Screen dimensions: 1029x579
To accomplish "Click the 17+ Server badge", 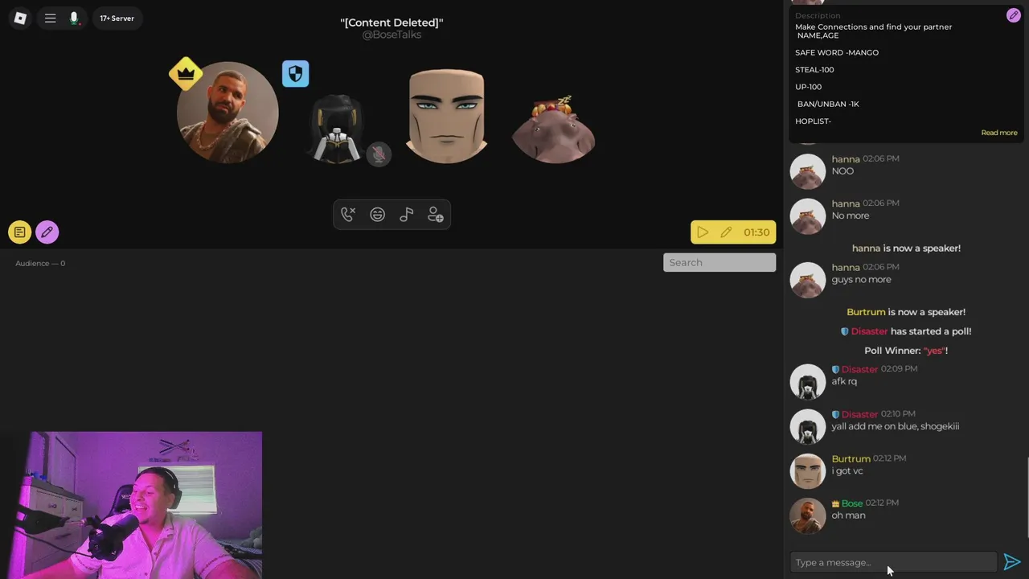I will pos(117,18).
